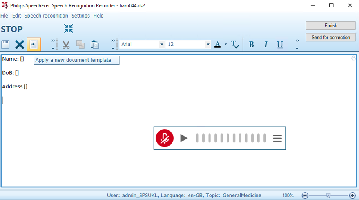This screenshot has width=359, height=200.
Task: Click the DoB: [] field line
Action: 11,73
